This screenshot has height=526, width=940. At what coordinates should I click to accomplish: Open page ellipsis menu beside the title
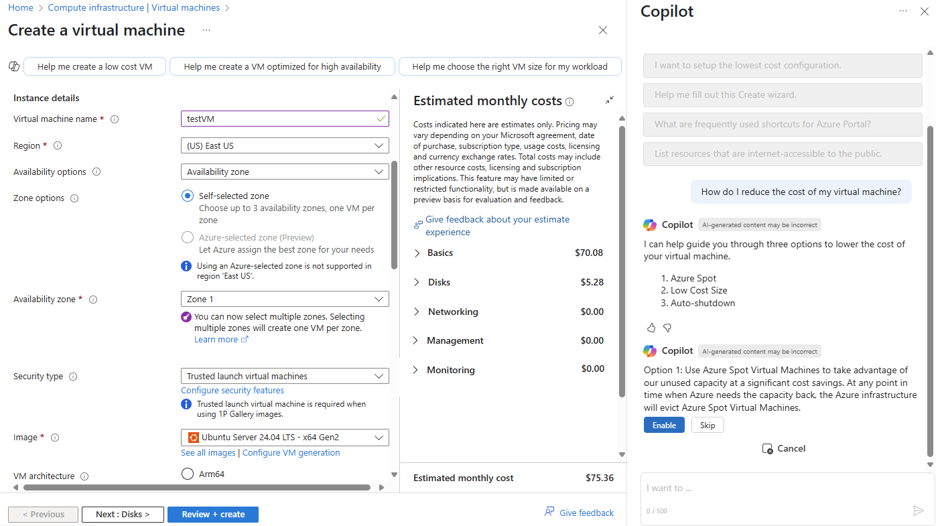click(206, 30)
